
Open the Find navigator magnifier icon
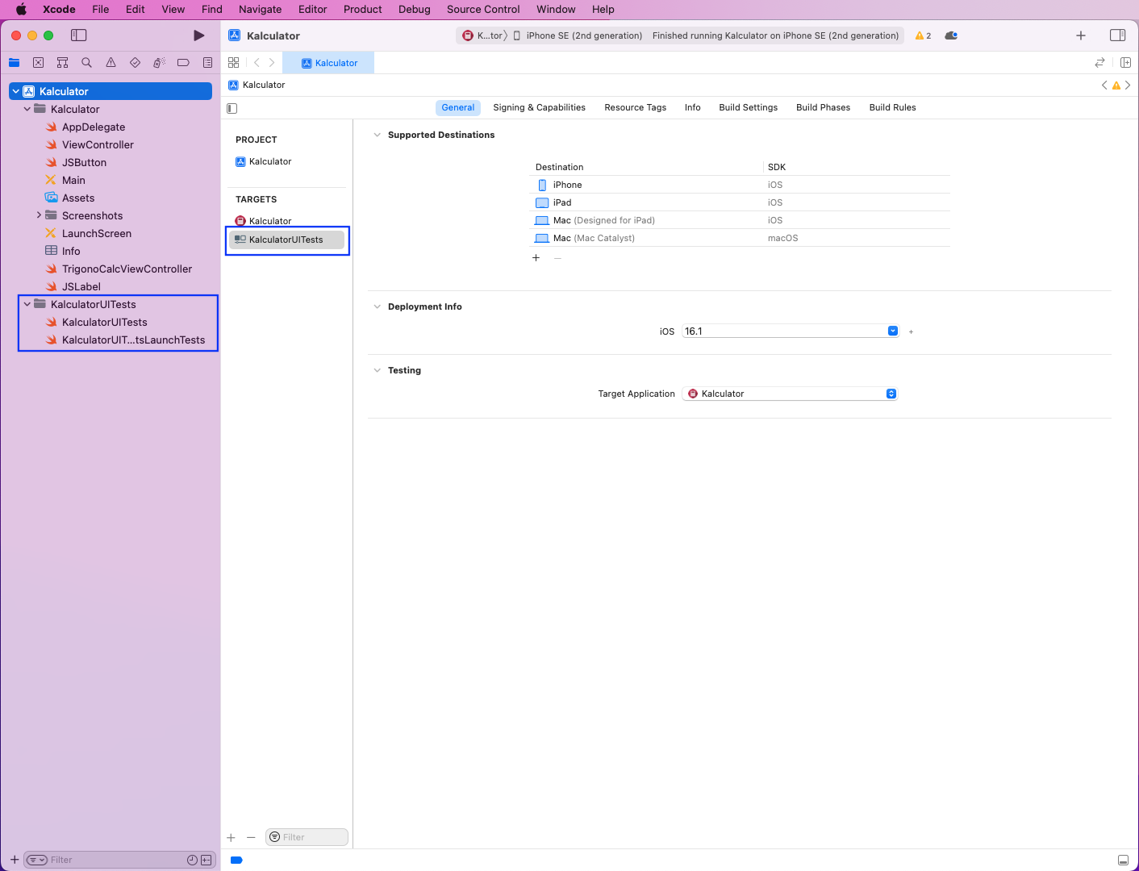click(86, 63)
